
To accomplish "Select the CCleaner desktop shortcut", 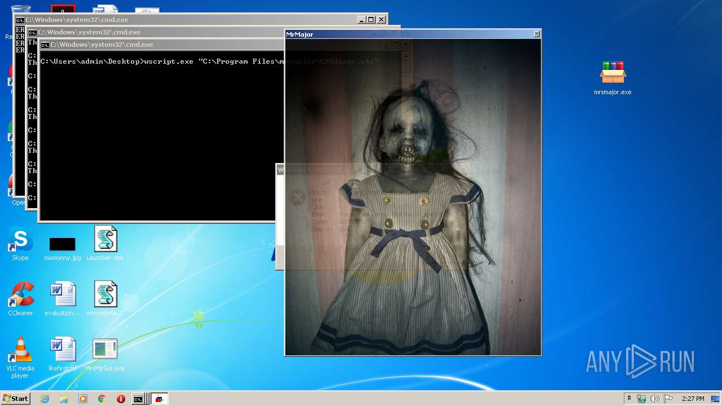I will tap(20, 299).
